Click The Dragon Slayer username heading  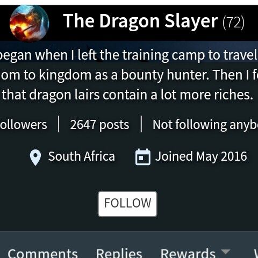[x=140, y=21]
